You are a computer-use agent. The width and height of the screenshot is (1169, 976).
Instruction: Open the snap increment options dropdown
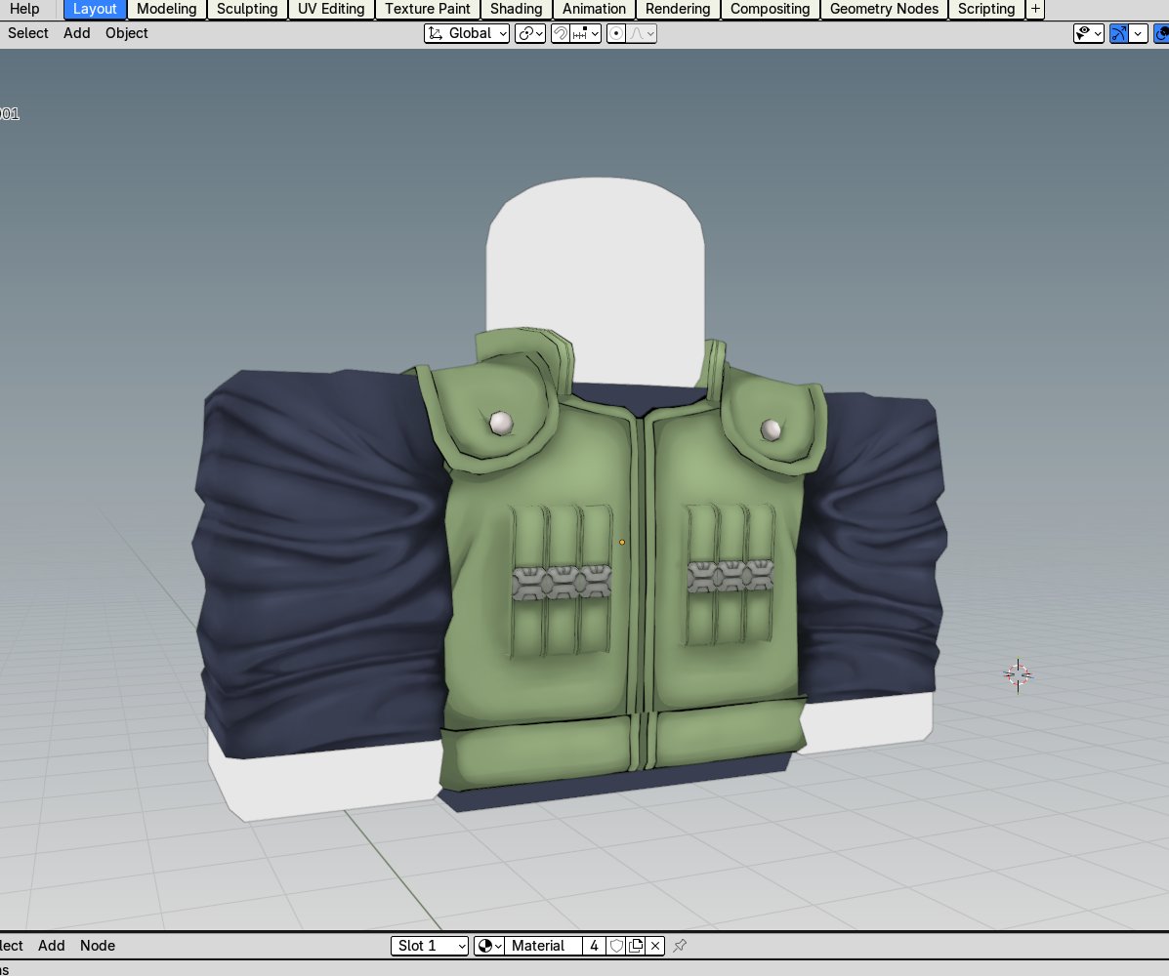(586, 33)
